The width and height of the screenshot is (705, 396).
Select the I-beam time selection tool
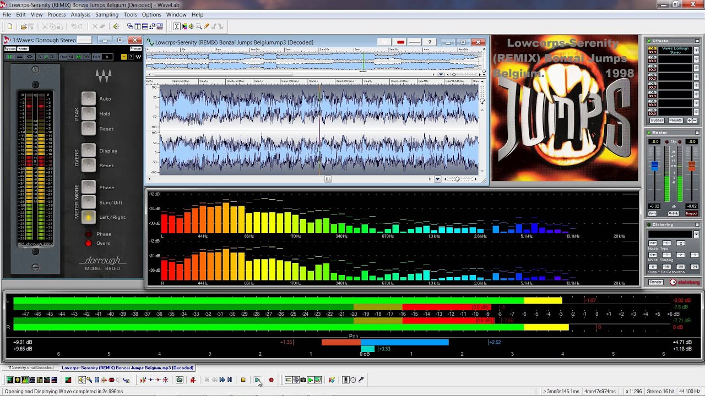click(x=176, y=26)
